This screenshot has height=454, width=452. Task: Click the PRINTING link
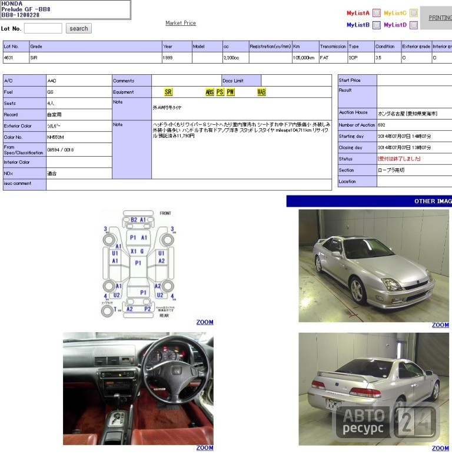pos(440,18)
